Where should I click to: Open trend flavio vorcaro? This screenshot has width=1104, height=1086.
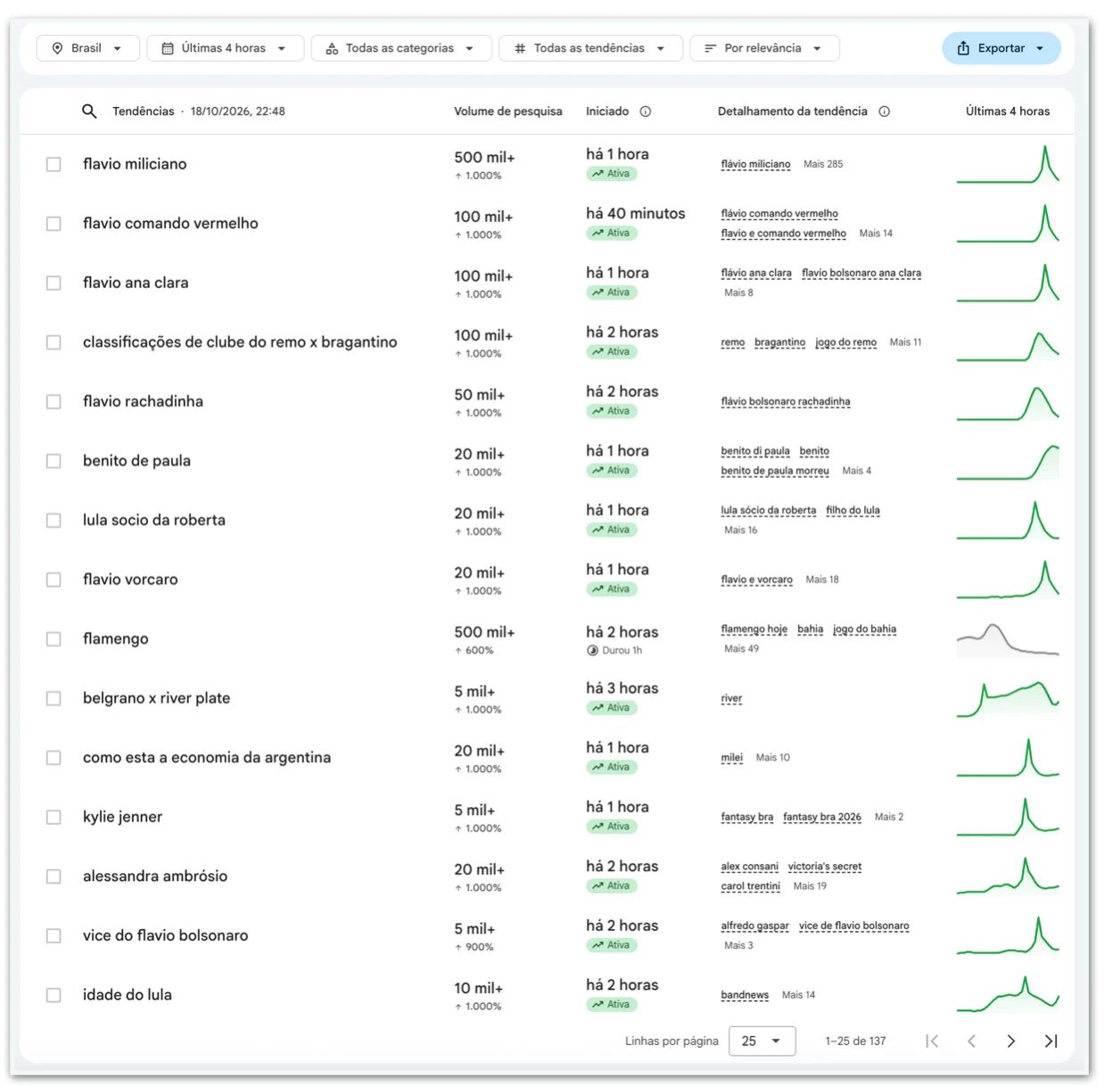pyautogui.click(x=130, y=580)
